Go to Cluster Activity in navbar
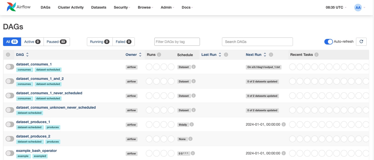This screenshot has height=160, width=374. point(71,8)
